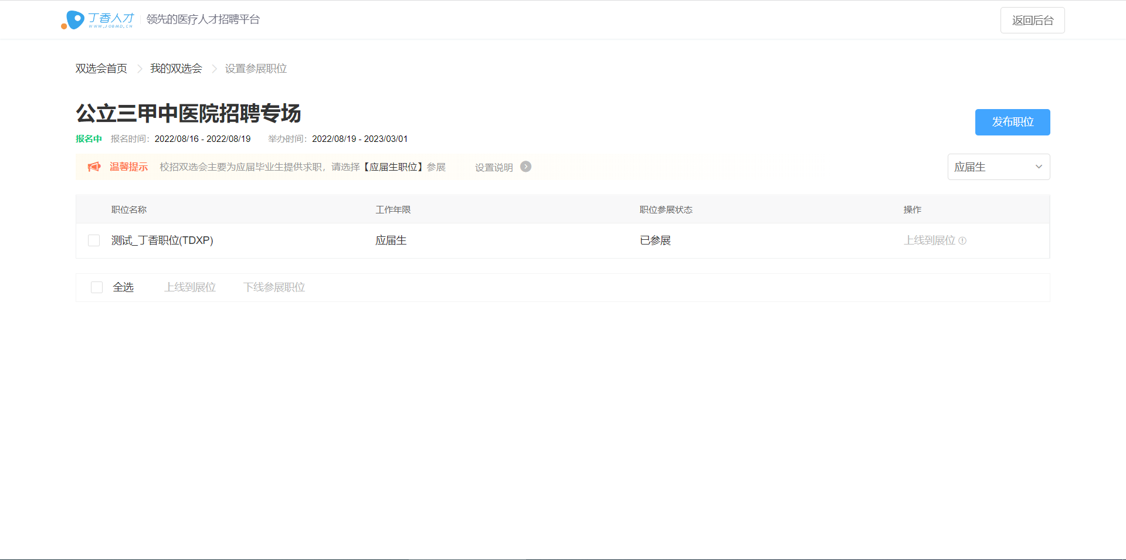Click the 丁香人才 logo icon
The height and width of the screenshot is (560, 1126).
click(74, 20)
